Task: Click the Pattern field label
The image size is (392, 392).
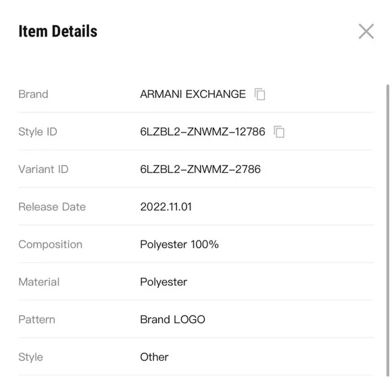Action: (x=36, y=320)
